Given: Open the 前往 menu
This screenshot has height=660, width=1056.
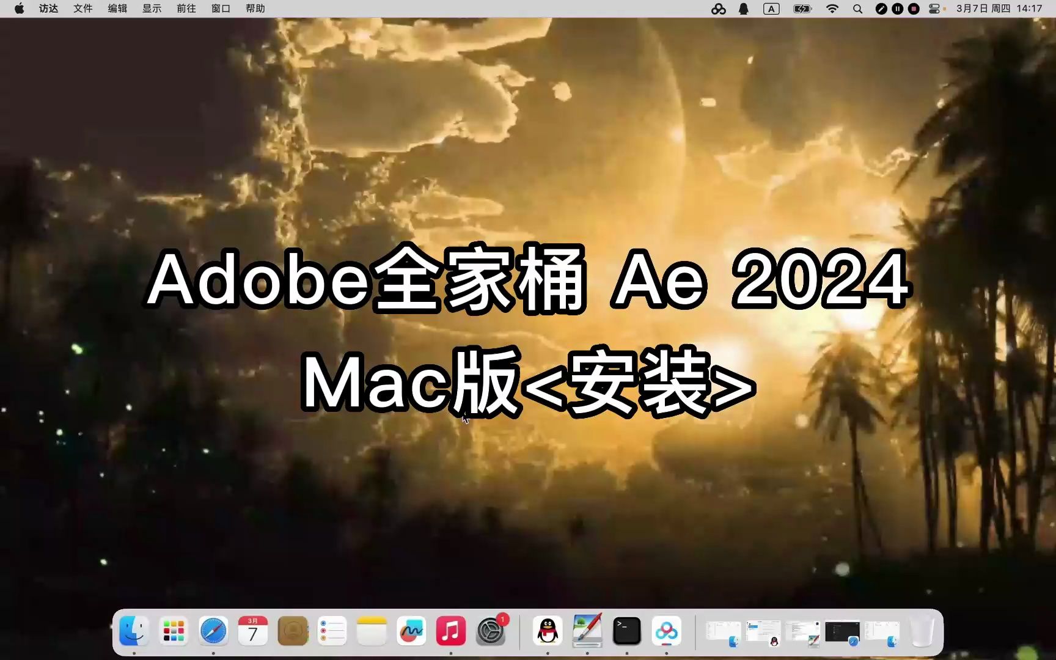Looking at the screenshot, I should [186, 9].
